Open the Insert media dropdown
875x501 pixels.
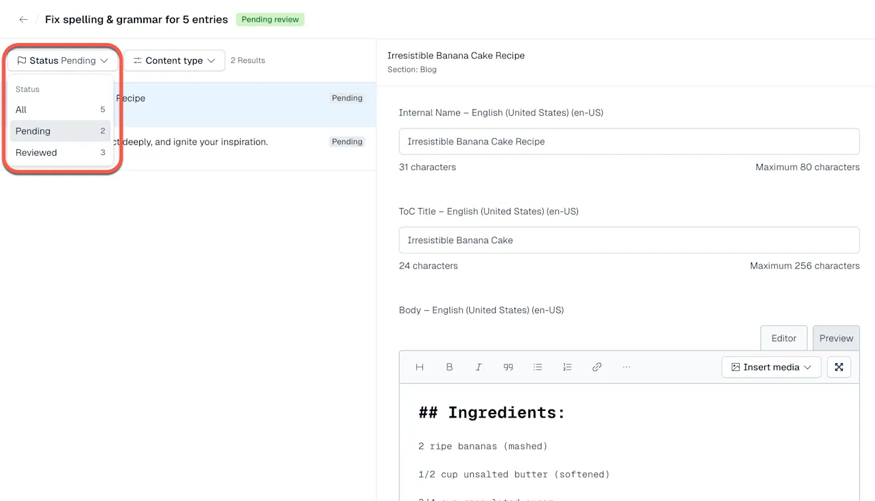[x=771, y=366]
